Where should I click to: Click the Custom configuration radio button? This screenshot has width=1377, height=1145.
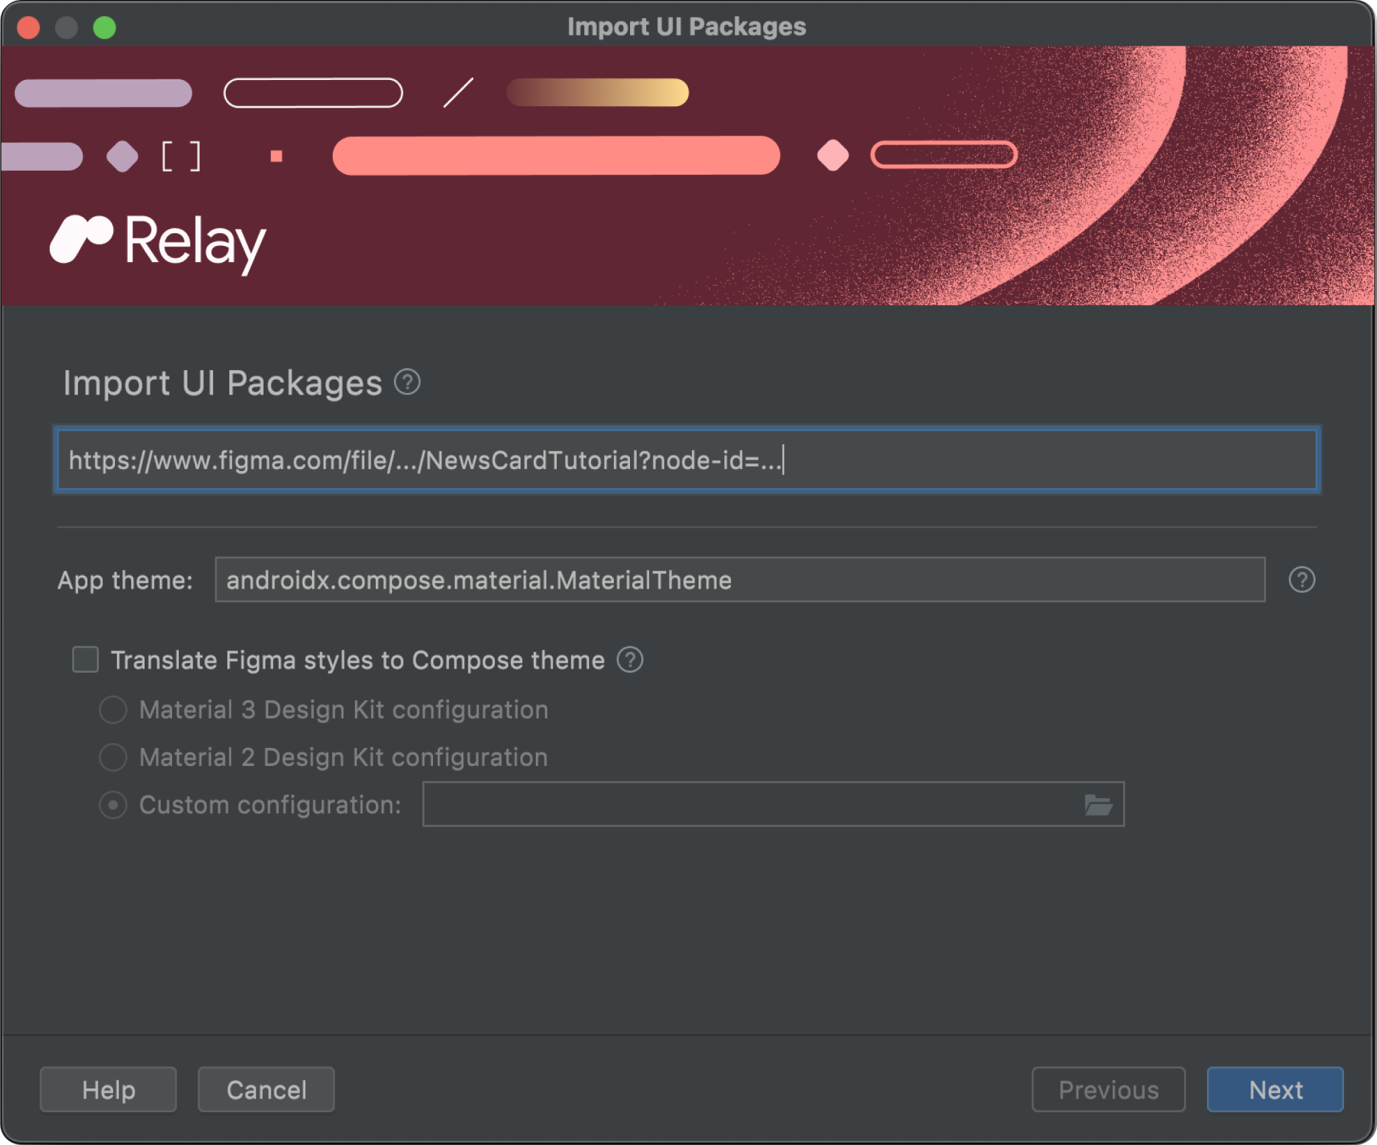[111, 804]
